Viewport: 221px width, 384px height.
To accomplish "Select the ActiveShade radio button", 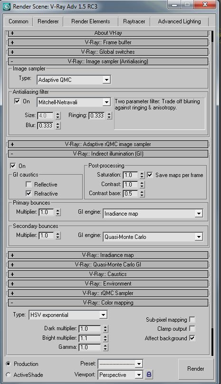I will coord(9,374).
